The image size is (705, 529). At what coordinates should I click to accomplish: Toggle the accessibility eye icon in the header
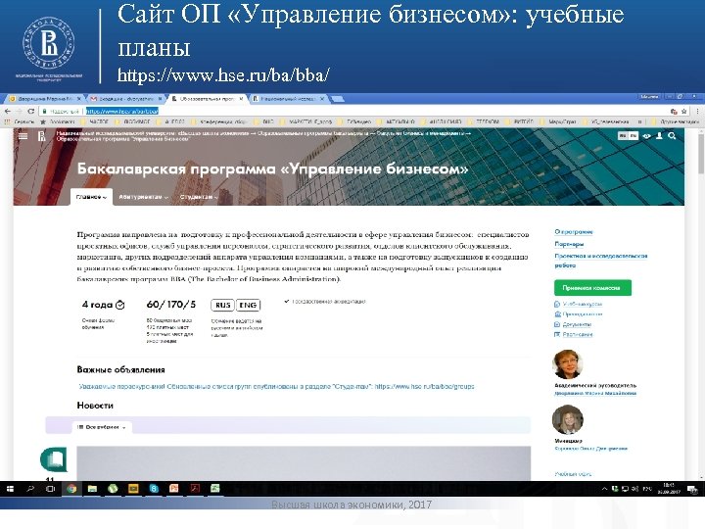[646, 136]
